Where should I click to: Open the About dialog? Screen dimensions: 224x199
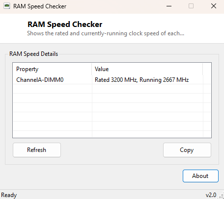pos(200,176)
